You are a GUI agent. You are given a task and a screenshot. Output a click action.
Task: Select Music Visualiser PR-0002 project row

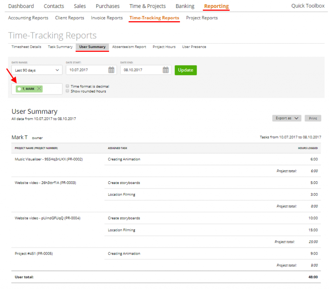166,159
